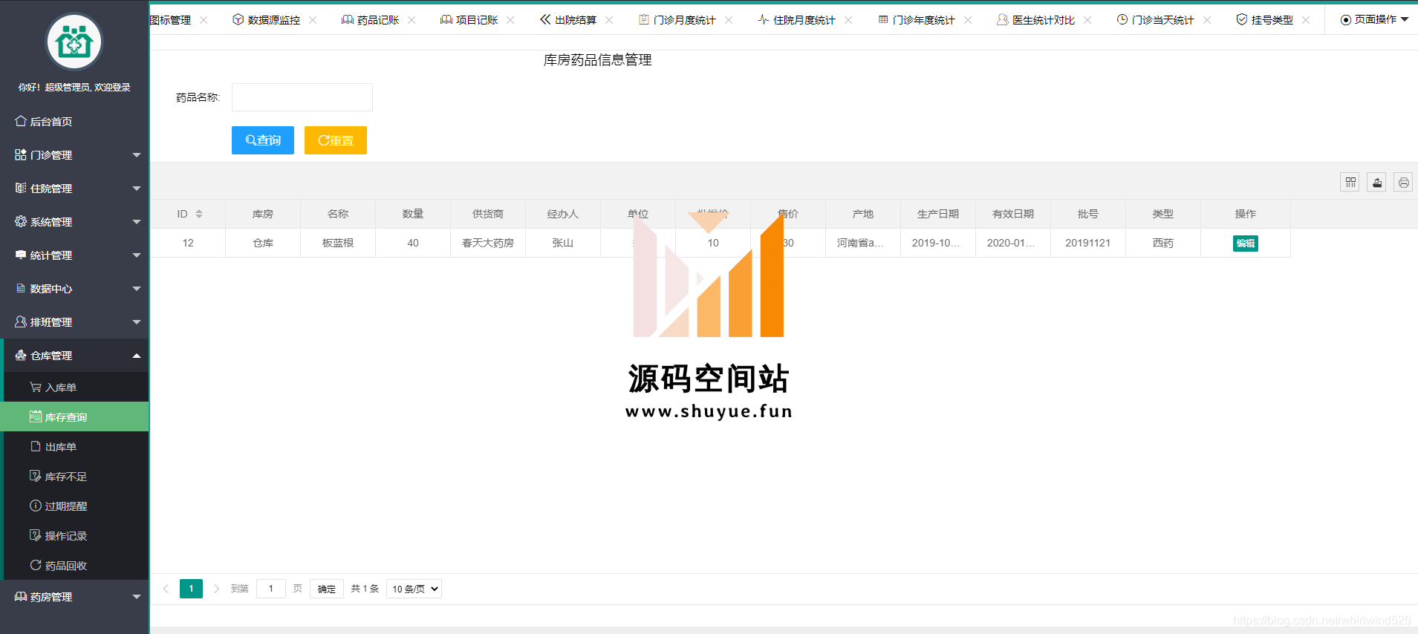1418x634 pixels.
Task: Close the 门诊月度统计 tab
Action: 729,20
